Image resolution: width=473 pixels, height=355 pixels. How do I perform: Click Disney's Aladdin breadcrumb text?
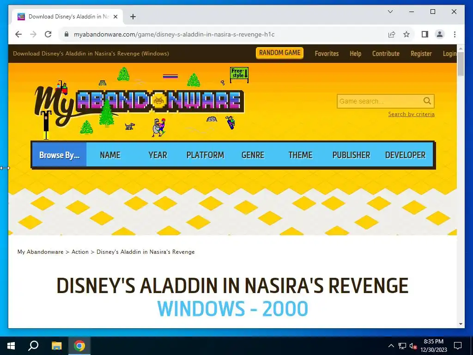click(146, 252)
